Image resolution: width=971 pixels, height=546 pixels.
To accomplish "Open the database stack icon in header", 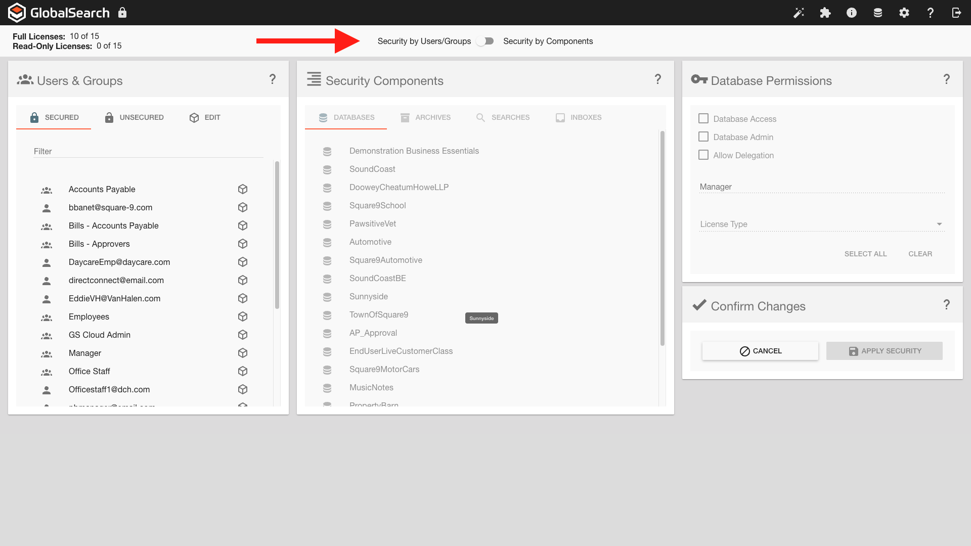I will click(x=878, y=13).
